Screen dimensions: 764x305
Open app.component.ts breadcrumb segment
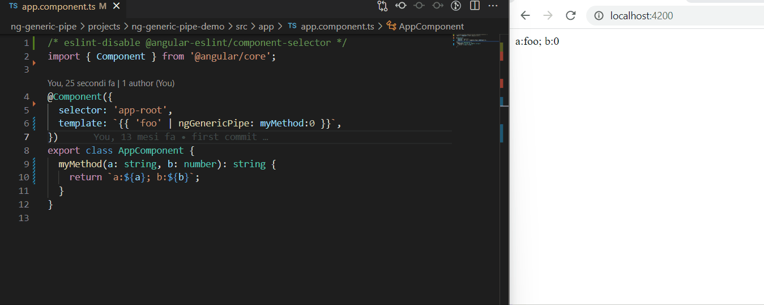coord(338,26)
